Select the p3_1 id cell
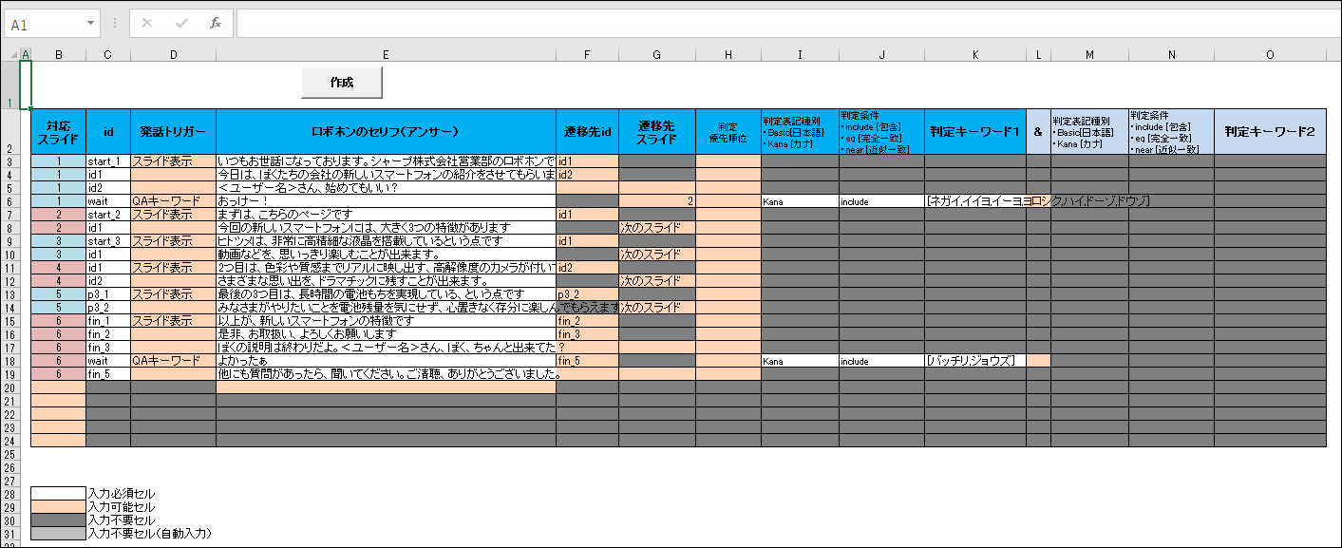Screen dimensions: 1342x548 click(108, 294)
